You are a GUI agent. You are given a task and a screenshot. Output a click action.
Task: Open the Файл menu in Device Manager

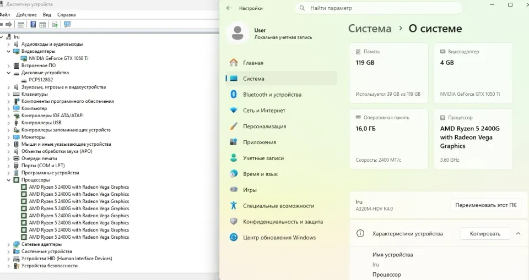click(x=5, y=14)
